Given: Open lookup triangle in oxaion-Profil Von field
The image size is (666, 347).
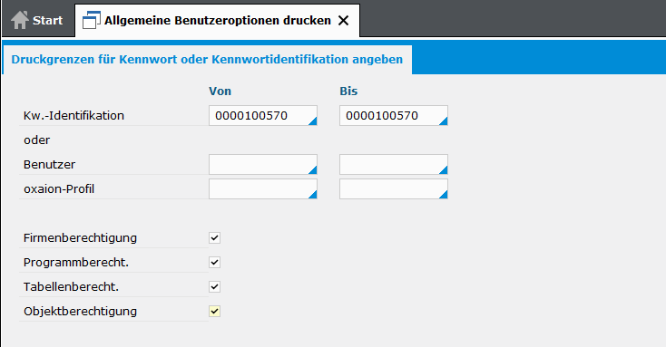Looking at the screenshot, I should [x=313, y=195].
